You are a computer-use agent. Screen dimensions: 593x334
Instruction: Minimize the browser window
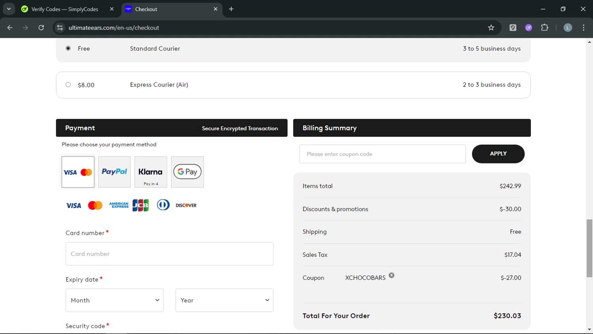coord(543,9)
